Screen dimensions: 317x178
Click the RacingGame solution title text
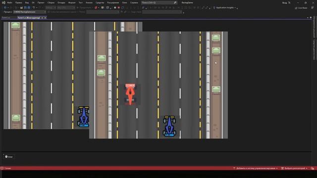pos(187,2)
